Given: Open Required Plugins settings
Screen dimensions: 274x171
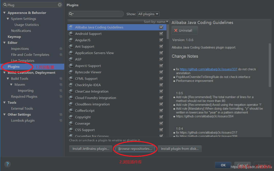Looking at the screenshot, I should (24, 97).
